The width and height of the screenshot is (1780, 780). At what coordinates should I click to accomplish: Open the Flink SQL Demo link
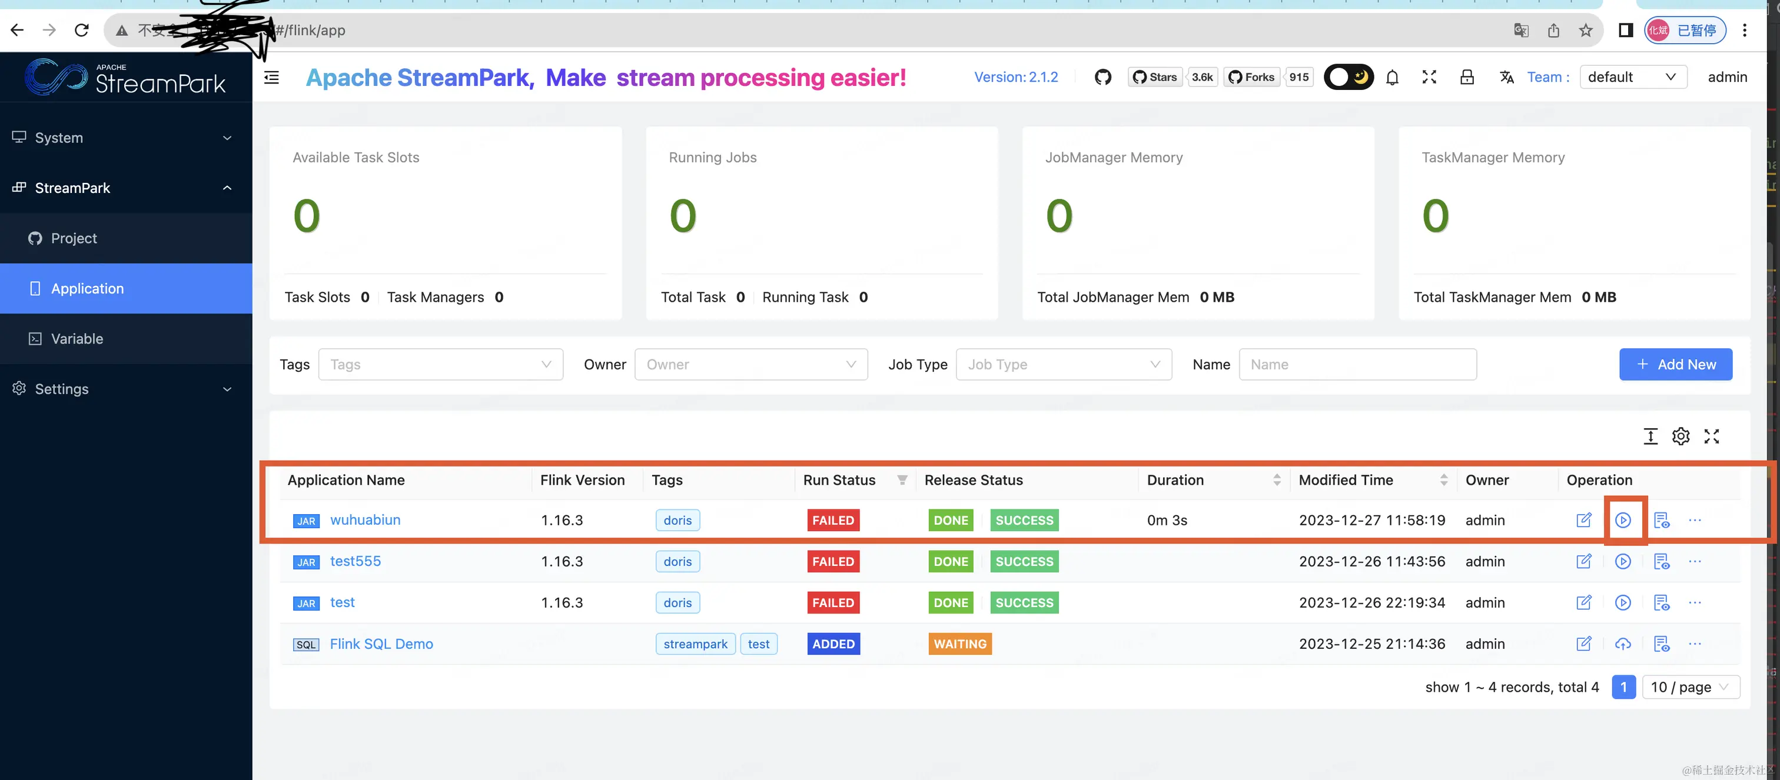(381, 644)
